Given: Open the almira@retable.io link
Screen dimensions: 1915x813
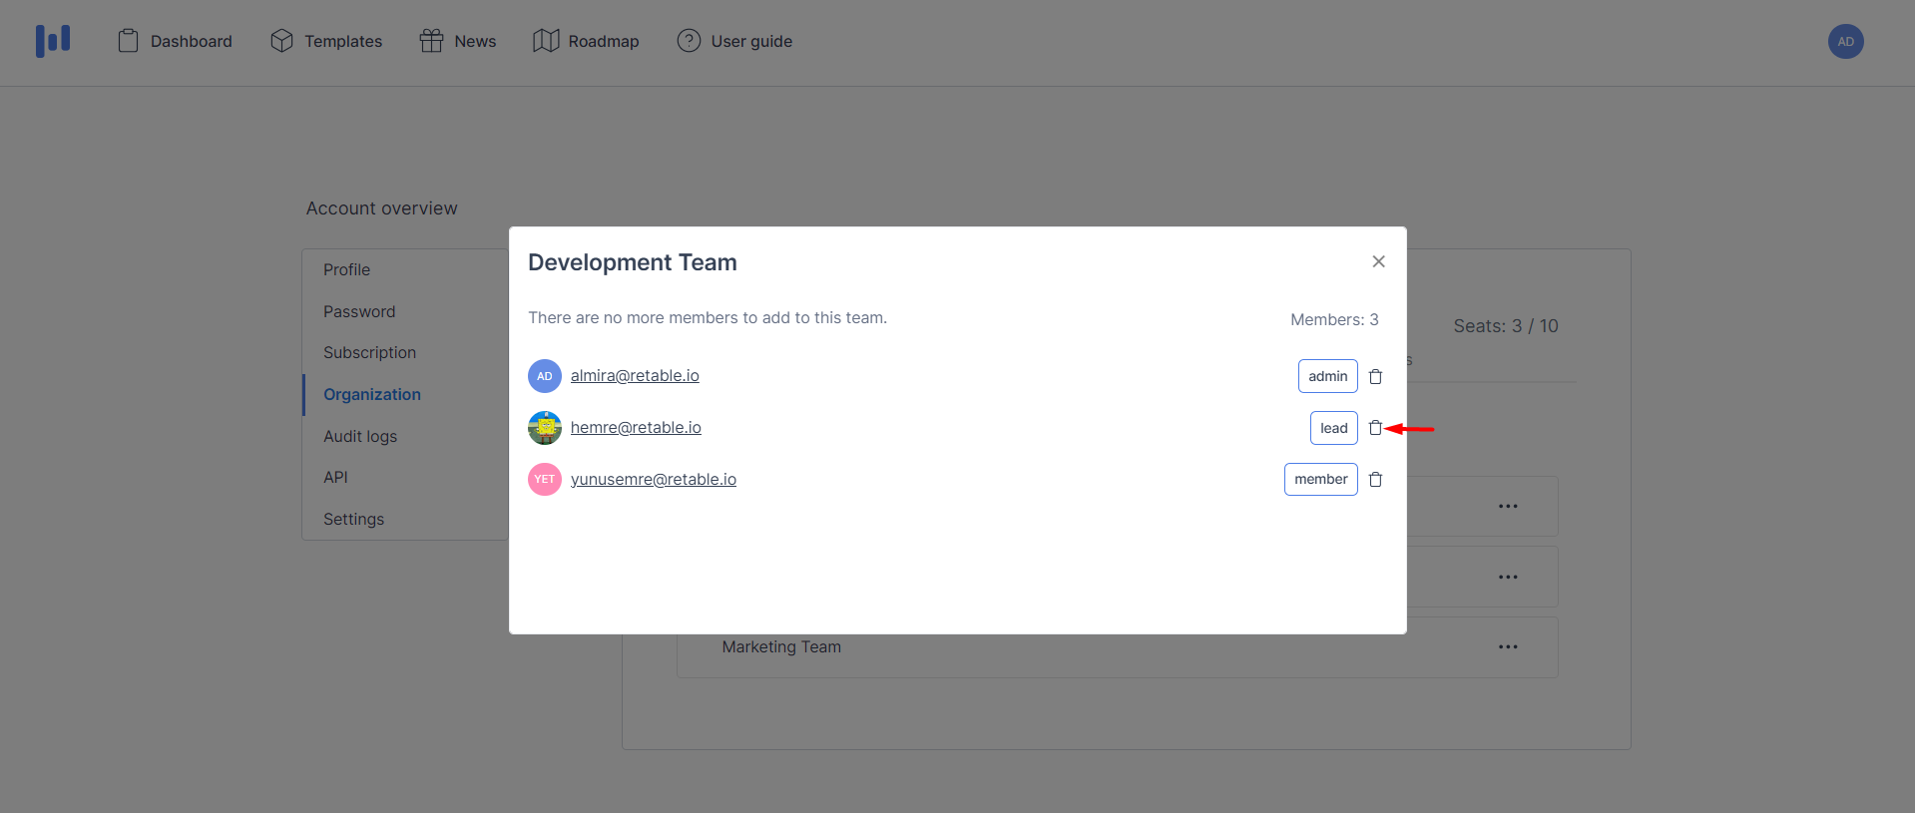Looking at the screenshot, I should click(635, 376).
